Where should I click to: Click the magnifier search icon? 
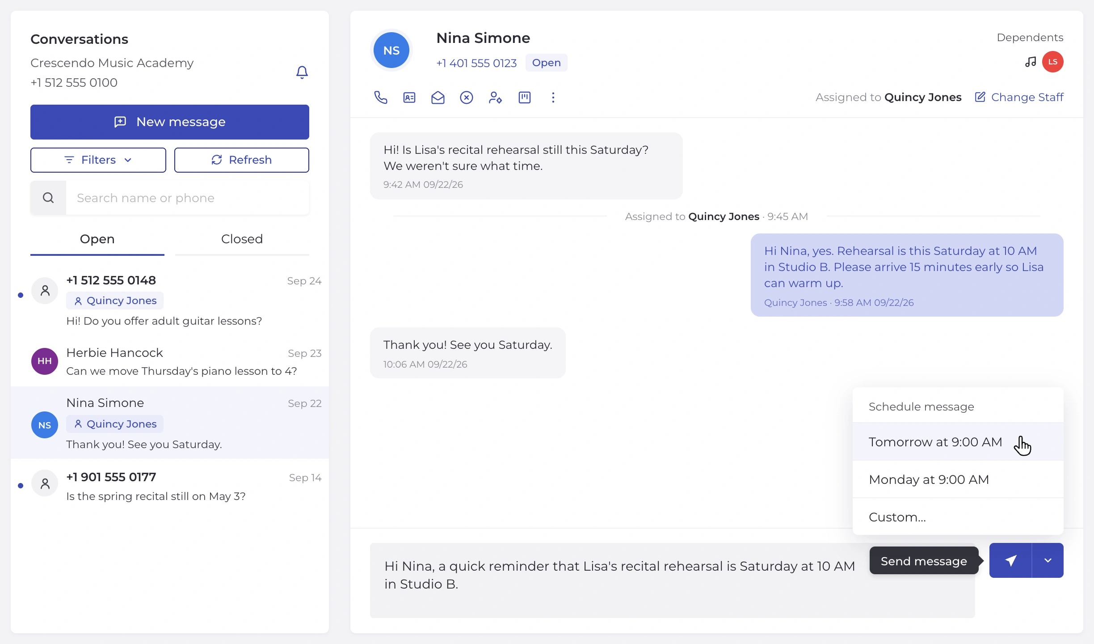(x=48, y=198)
